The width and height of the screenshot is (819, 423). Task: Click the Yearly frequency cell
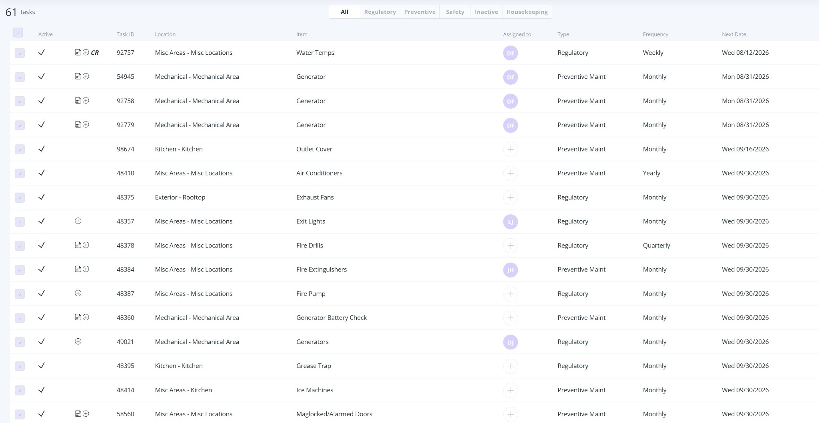pyautogui.click(x=651, y=173)
